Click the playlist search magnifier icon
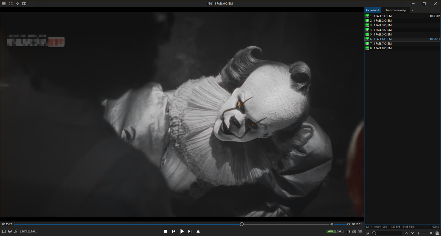 tap(374, 233)
